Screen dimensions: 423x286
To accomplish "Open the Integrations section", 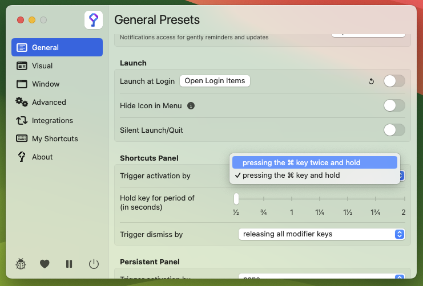I will click(53, 121).
